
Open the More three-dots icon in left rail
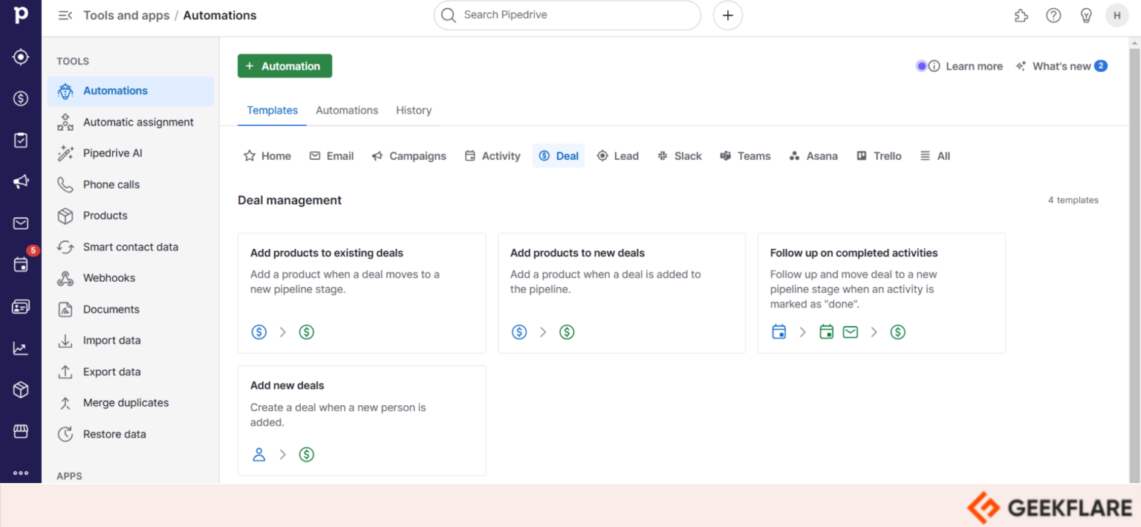[21, 473]
